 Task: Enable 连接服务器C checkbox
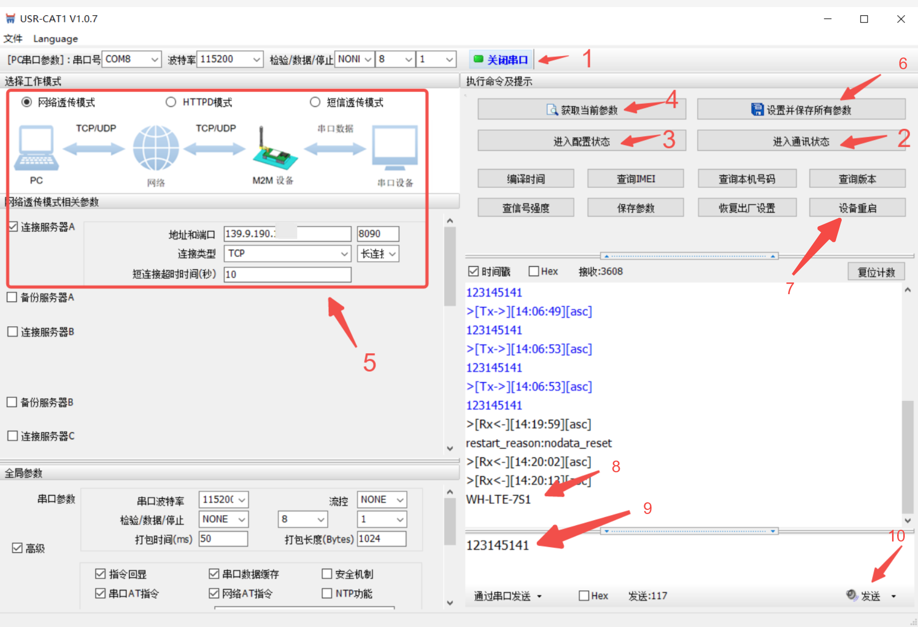pos(13,436)
